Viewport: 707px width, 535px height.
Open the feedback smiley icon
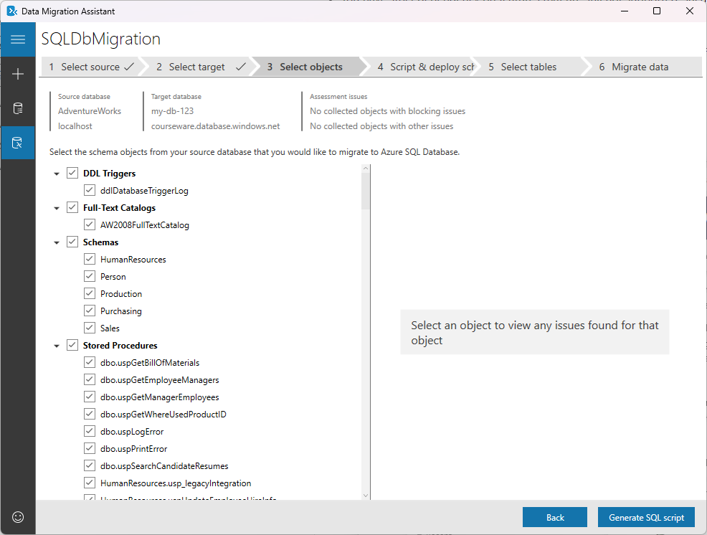17,516
